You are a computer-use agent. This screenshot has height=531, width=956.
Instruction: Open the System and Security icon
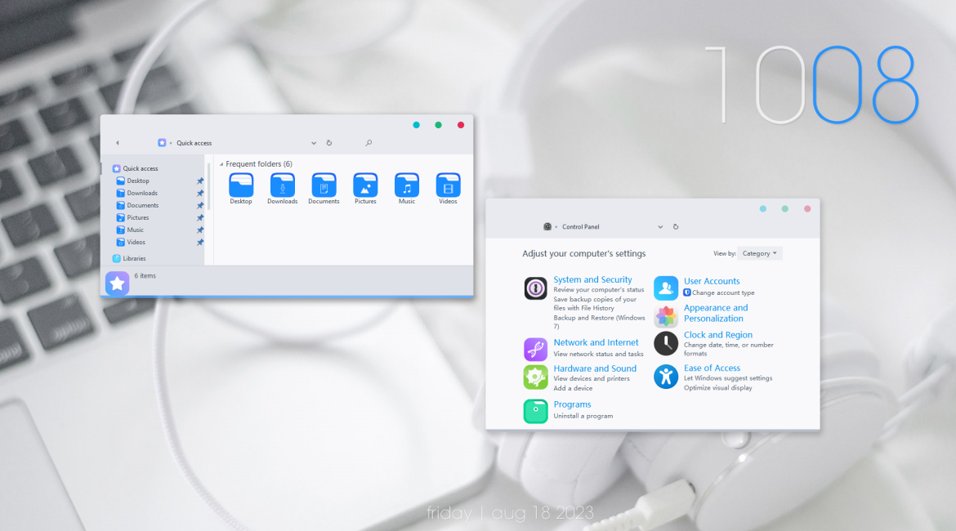535,288
